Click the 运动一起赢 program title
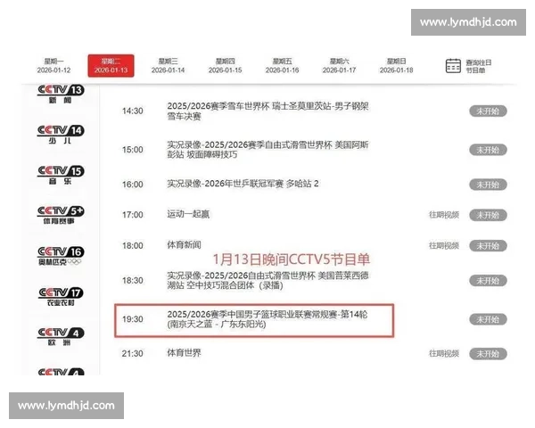The width and height of the screenshot is (535, 428). 188,214
